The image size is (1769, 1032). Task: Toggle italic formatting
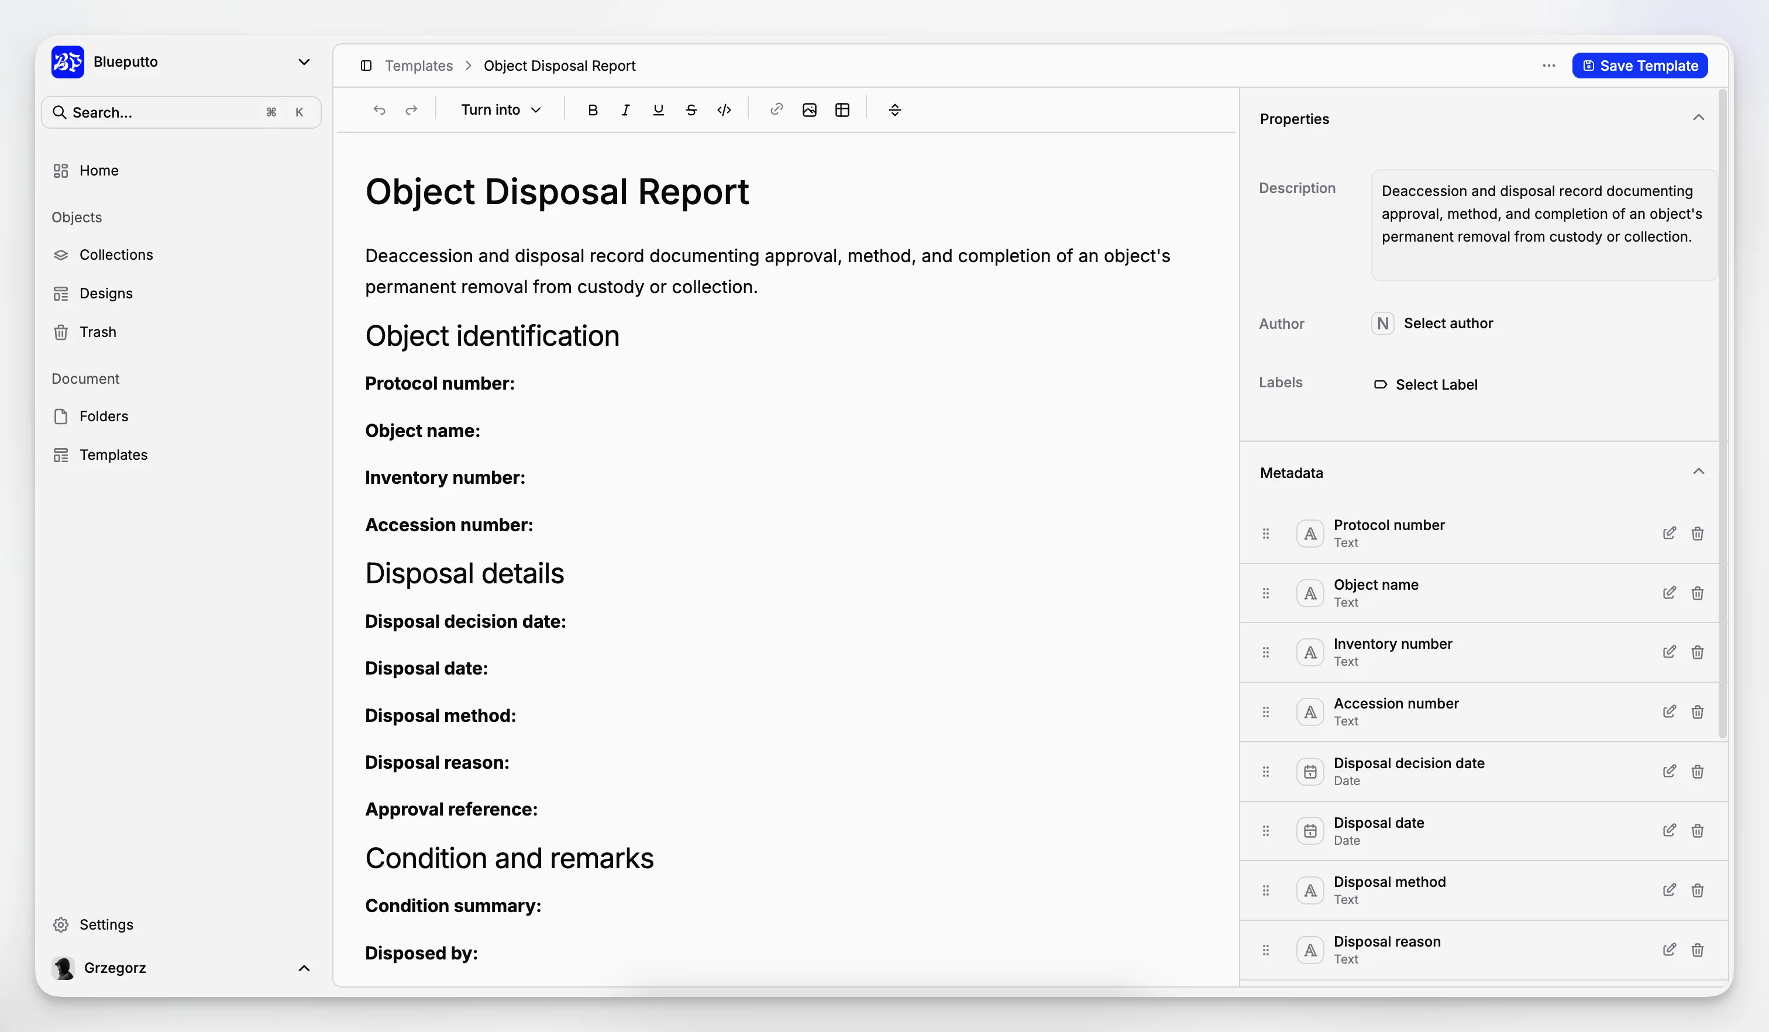(625, 110)
